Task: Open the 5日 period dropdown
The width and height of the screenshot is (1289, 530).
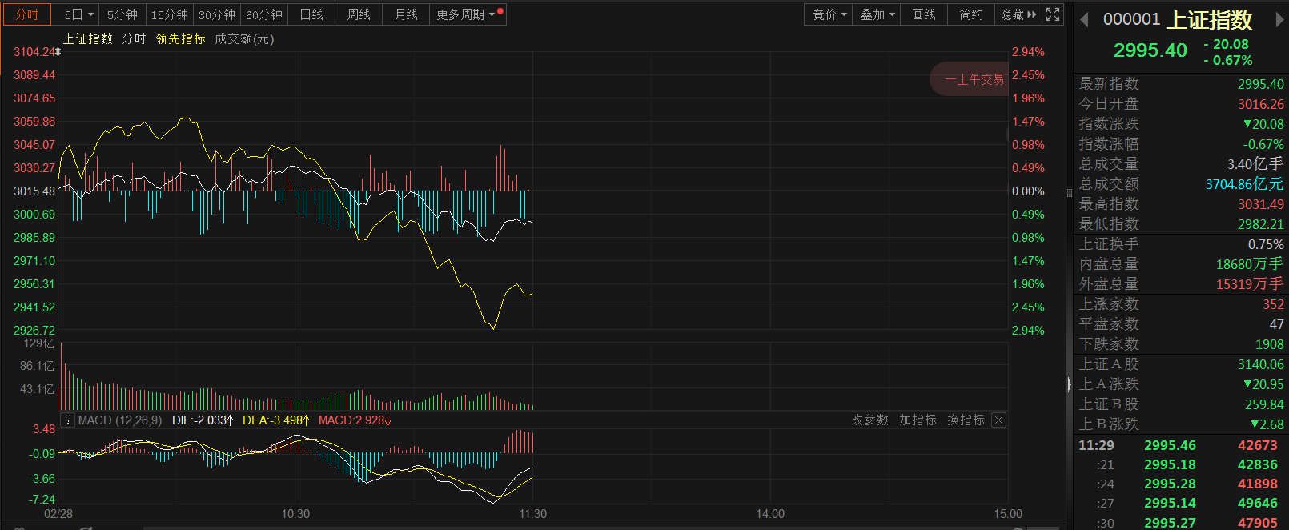Action: [78, 14]
